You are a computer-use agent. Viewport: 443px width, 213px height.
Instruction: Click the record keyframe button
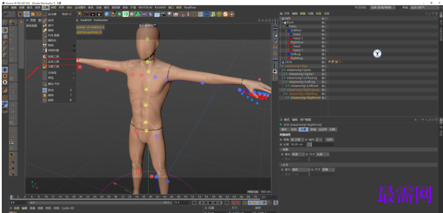[x=234, y=202]
